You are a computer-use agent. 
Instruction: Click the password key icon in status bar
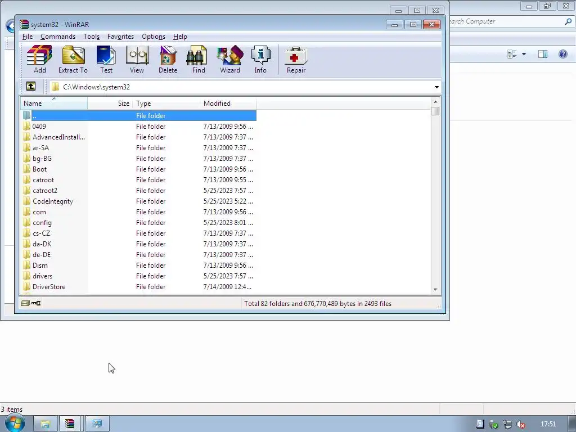coord(36,303)
